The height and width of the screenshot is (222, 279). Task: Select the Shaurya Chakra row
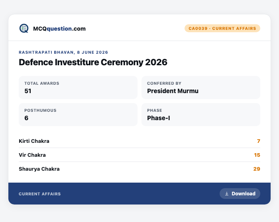139,169
